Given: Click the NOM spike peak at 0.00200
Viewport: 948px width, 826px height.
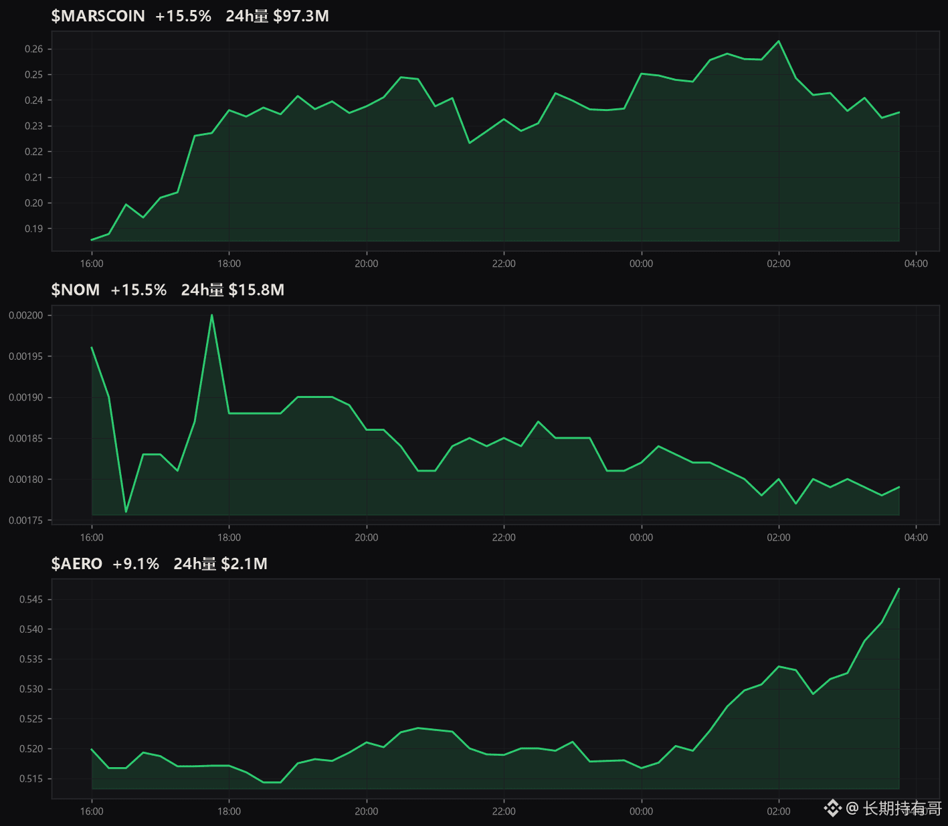Looking at the screenshot, I should click(x=212, y=315).
